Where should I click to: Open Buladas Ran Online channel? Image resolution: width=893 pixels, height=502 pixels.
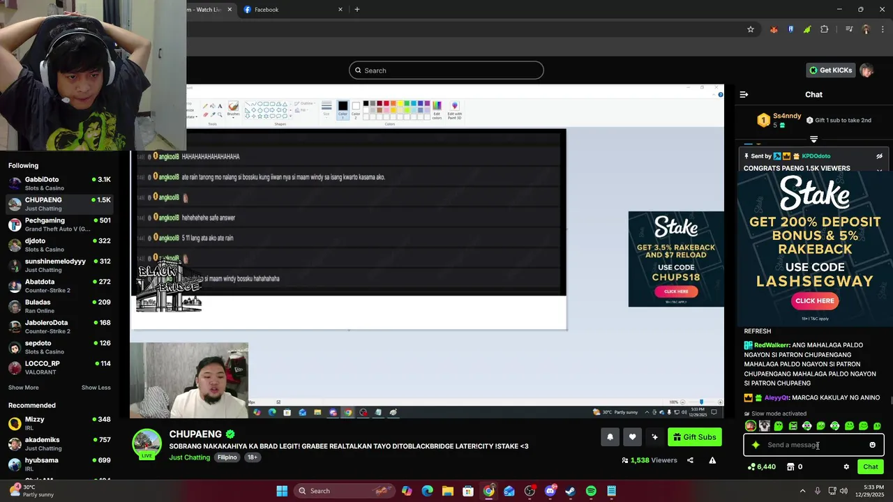pos(59,306)
